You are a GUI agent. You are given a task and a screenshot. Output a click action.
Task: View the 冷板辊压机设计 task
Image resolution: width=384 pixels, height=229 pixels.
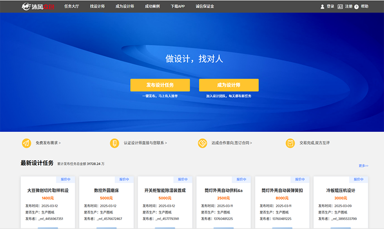pos(341,190)
